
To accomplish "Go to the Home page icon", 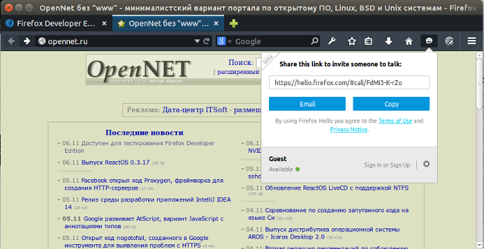I will [409, 41].
